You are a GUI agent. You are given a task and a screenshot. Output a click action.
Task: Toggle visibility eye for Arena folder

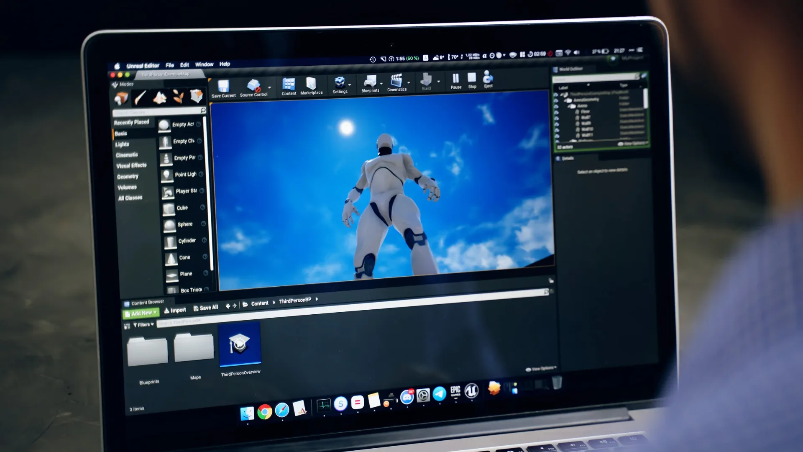556,107
